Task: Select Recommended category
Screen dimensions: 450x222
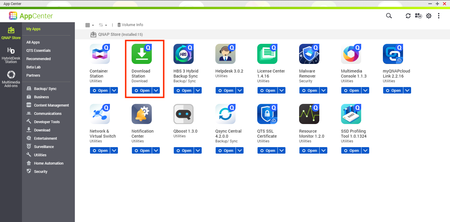Action: [x=38, y=59]
